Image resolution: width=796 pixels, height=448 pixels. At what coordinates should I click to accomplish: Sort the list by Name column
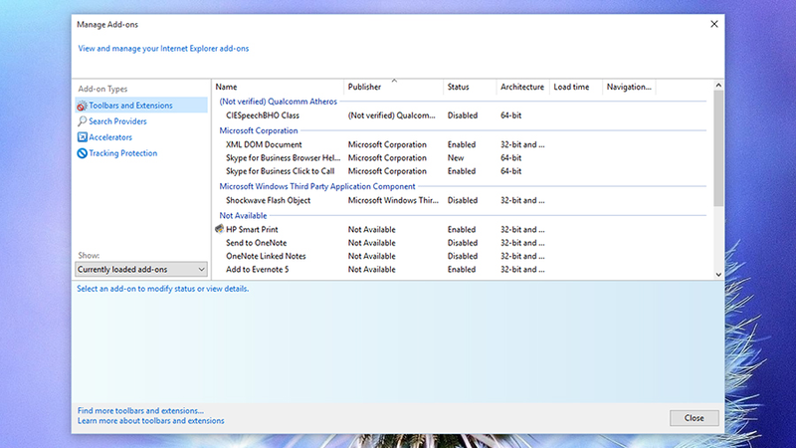point(278,87)
